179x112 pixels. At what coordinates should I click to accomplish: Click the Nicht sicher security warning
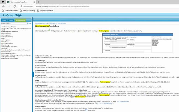[26, 7]
